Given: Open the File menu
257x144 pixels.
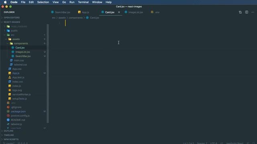Looking at the screenshot, I should point(23,2).
